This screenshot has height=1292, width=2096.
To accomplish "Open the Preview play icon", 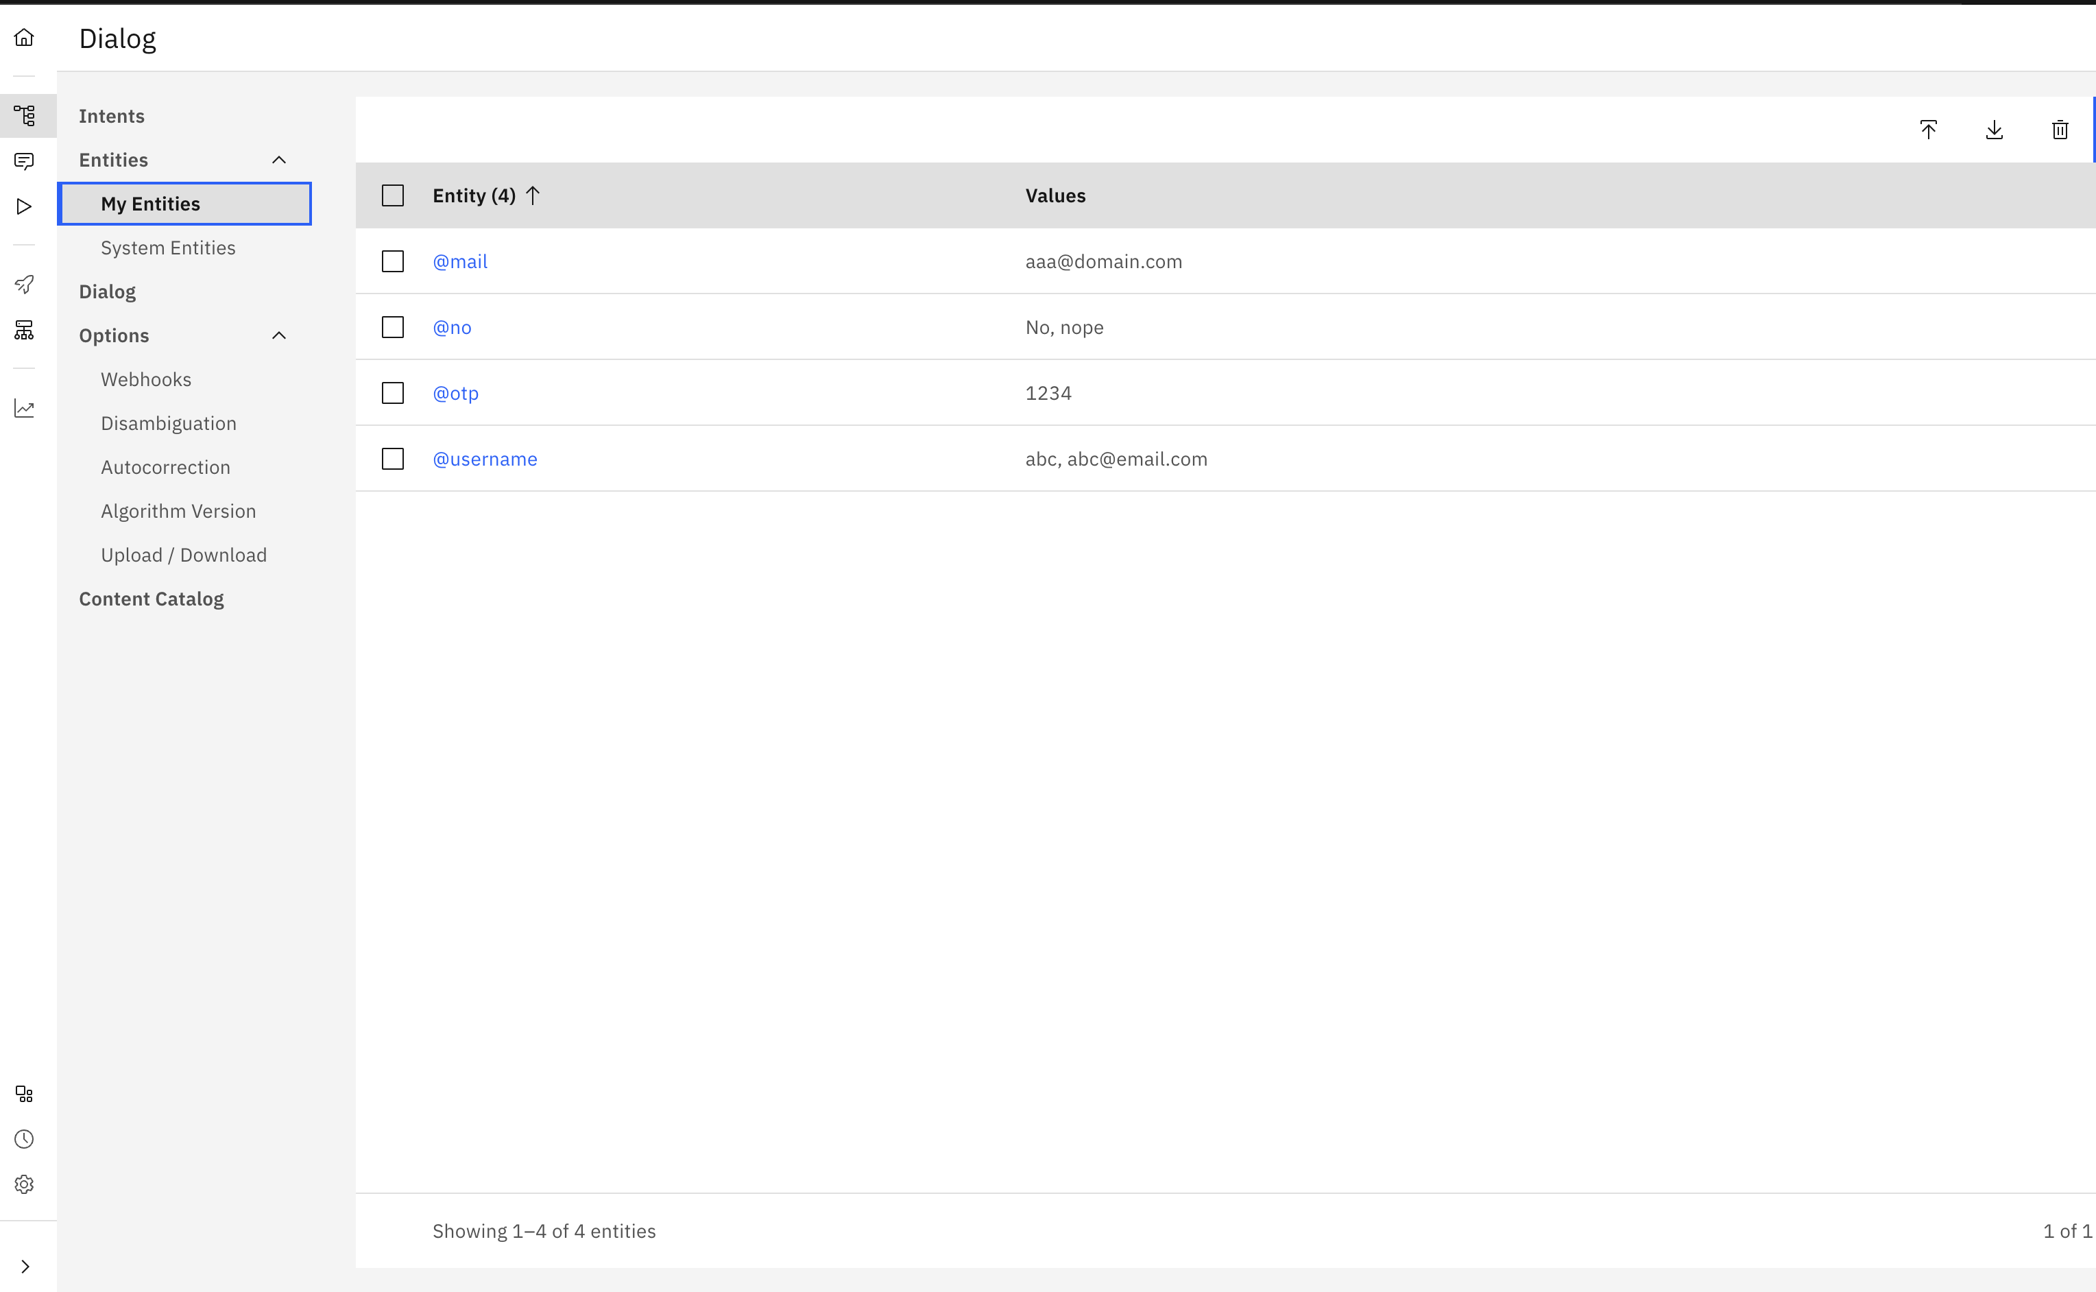I will pos(24,207).
